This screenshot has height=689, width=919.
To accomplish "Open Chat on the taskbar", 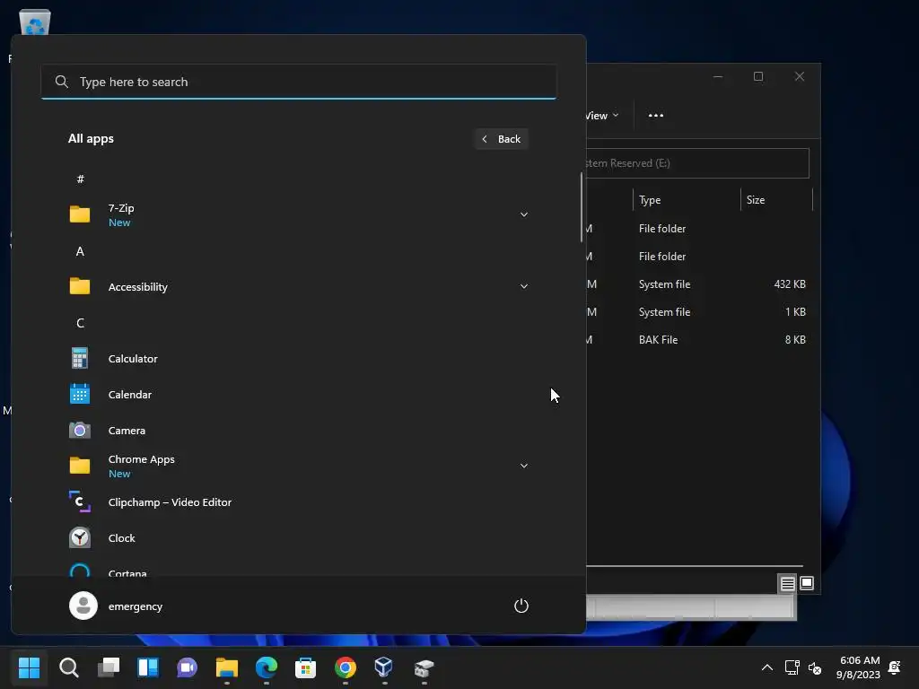I will (187, 667).
